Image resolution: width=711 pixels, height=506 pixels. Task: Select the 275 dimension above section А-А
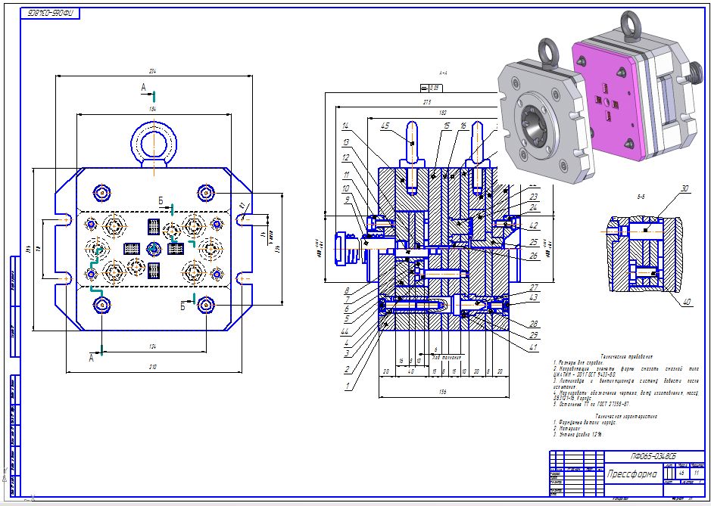[x=427, y=102]
